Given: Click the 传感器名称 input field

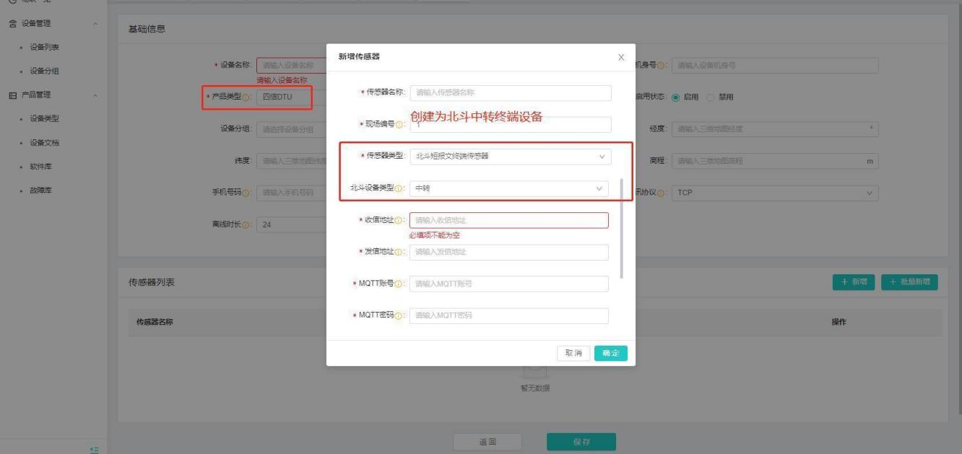Looking at the screenshot, I should pos(510,93).
